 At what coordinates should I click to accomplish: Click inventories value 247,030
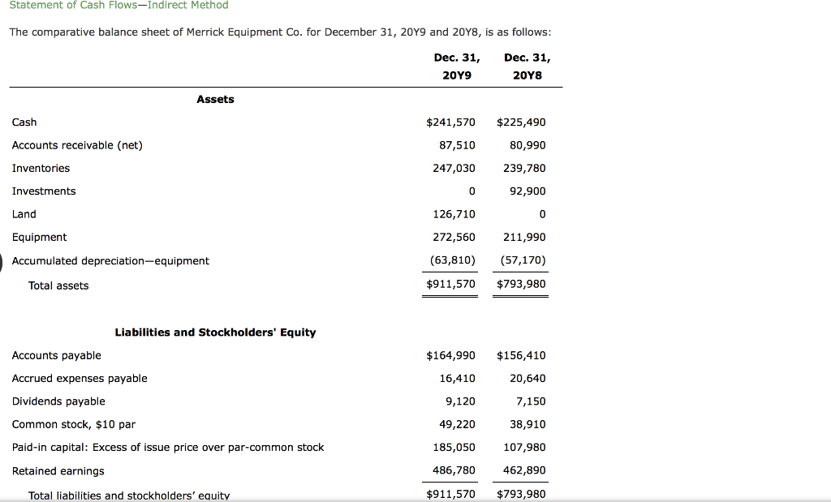[x=454, y=169]
